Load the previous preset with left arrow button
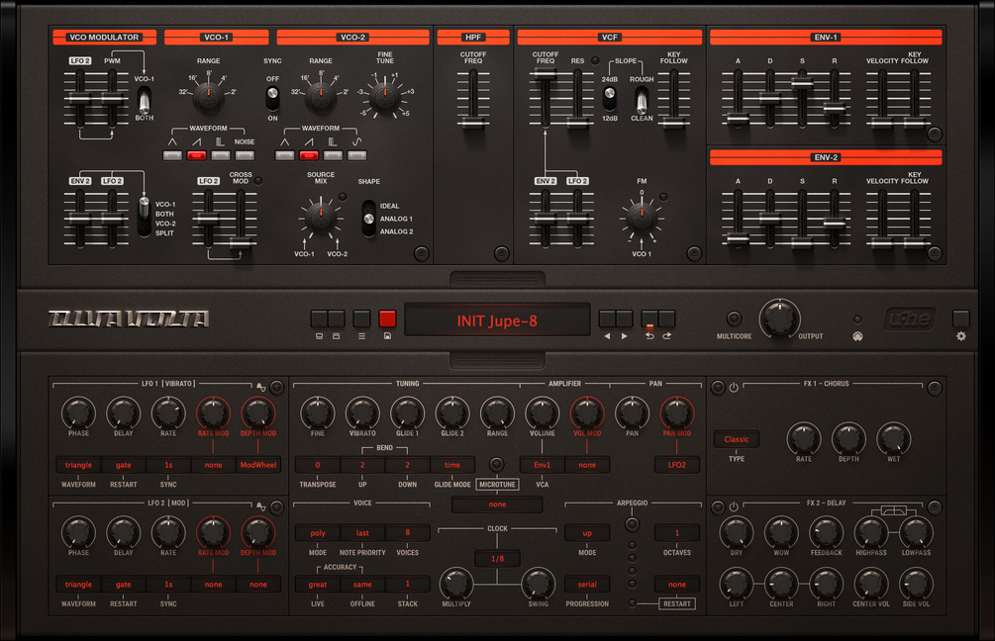Viewport: 995px width, 641px height. (x=607, y=319)
